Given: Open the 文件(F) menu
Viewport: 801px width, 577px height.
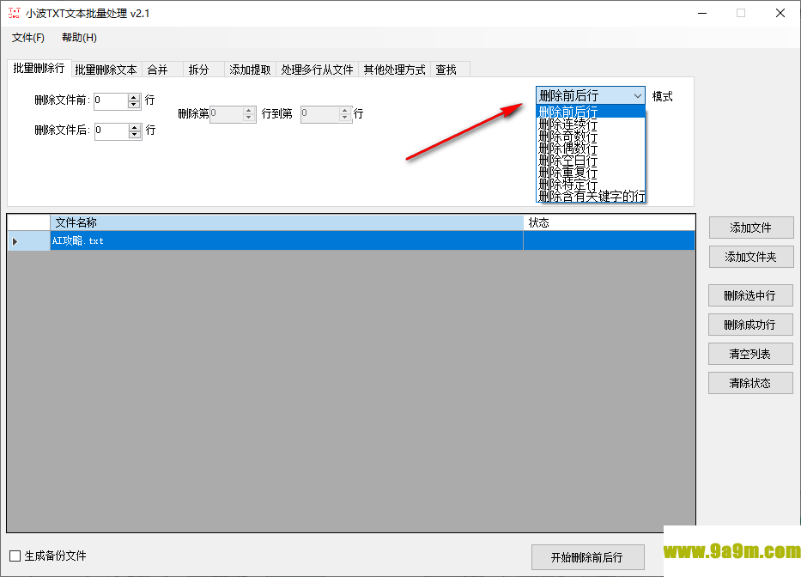Looking at the screenshot, I should [28, 37].
